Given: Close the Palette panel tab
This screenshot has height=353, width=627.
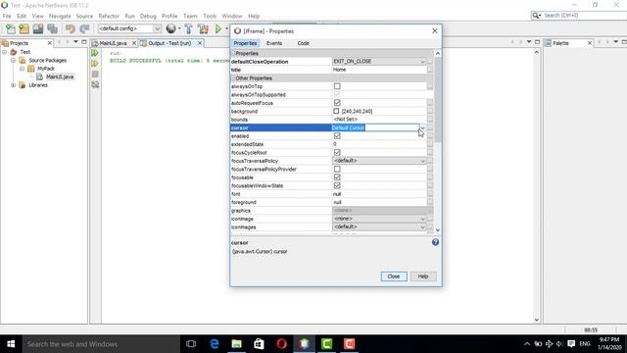Looking at the screenshot, I should click(590, 43).
